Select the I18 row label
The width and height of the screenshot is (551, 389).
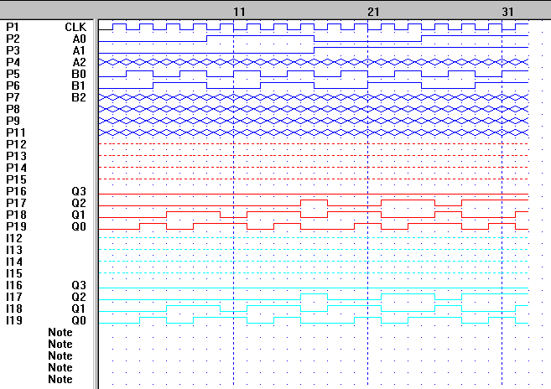point(14,309)
